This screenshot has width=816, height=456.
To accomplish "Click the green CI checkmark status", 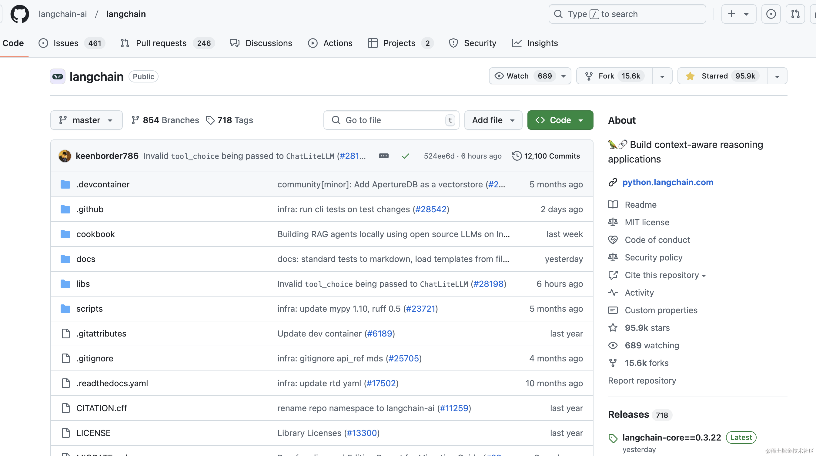I will (x=405, y=156).
